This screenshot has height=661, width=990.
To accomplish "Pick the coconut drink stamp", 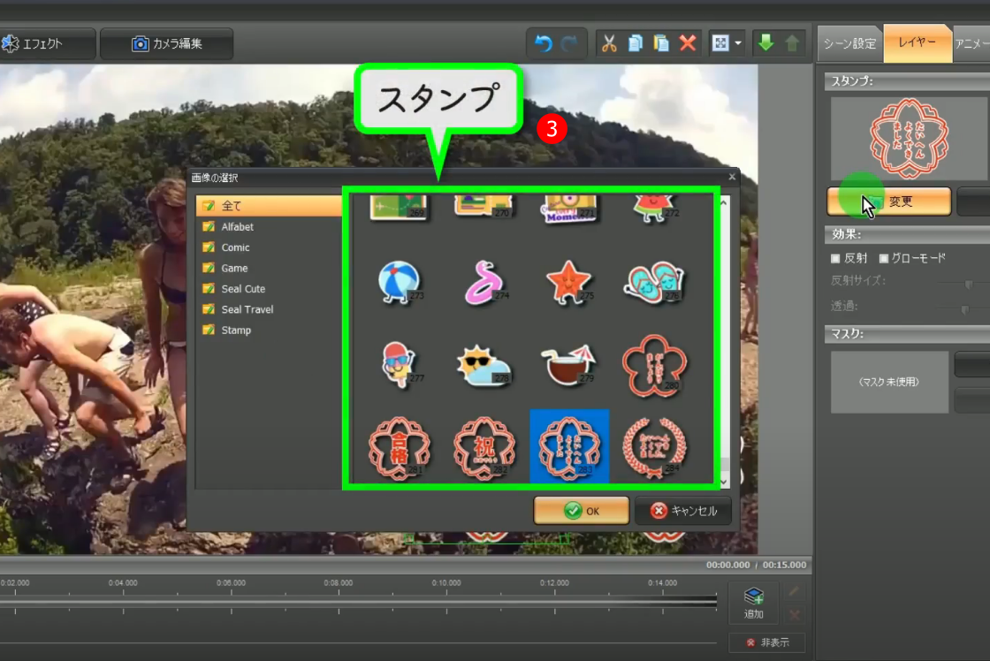I will (568, 364).
